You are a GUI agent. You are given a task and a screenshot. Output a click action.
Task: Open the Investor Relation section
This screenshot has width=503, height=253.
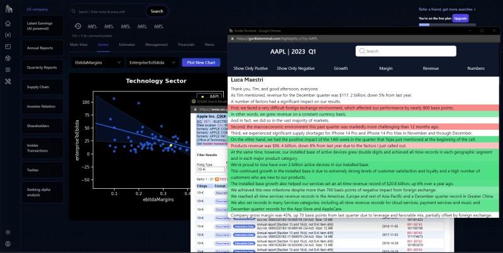pos(42,106)
